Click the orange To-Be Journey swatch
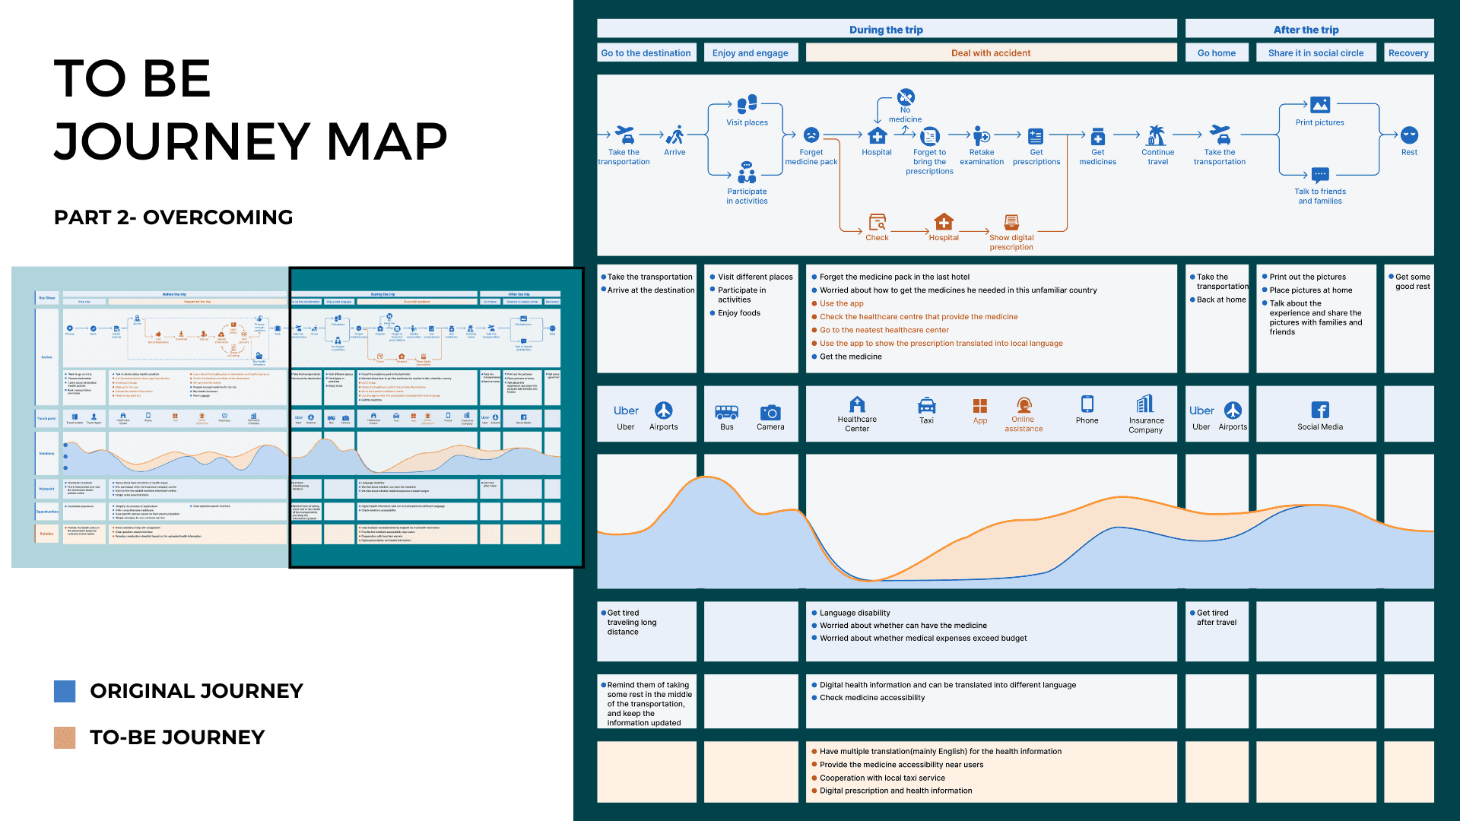 [65, 737]
